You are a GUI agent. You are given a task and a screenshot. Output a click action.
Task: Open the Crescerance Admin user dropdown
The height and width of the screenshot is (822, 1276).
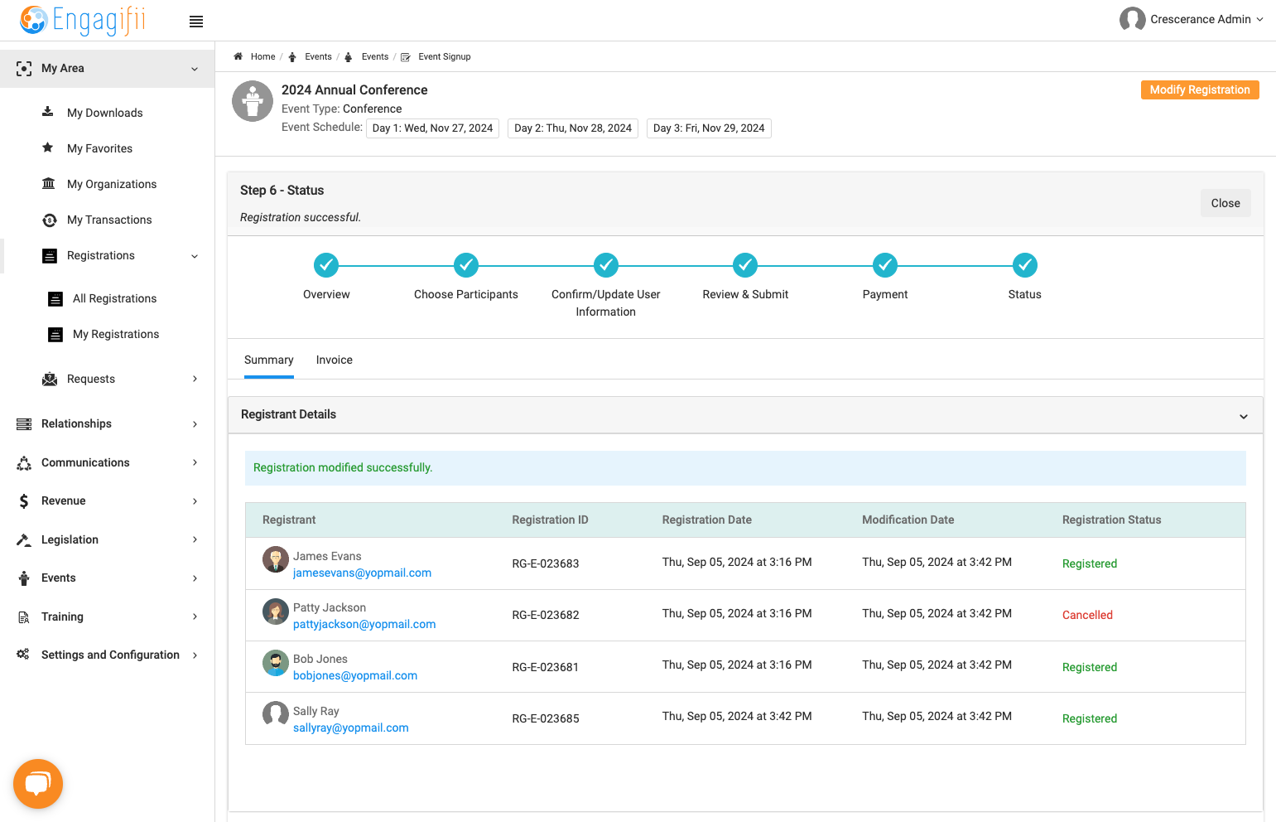point(1259,20)
